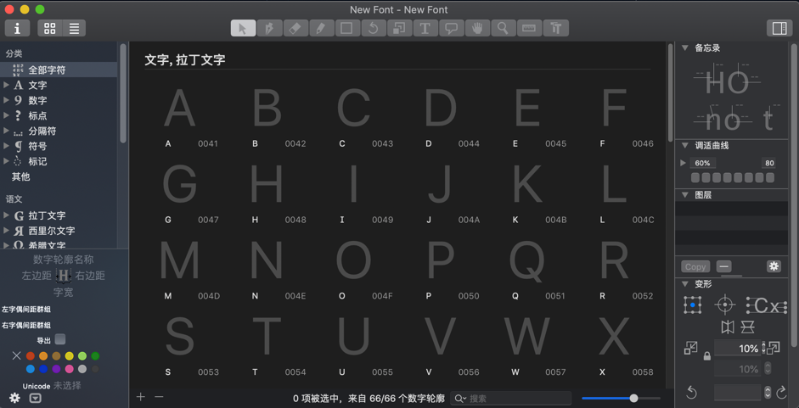Rotate counterclockwise with the left arrow

tap(691, 392)
